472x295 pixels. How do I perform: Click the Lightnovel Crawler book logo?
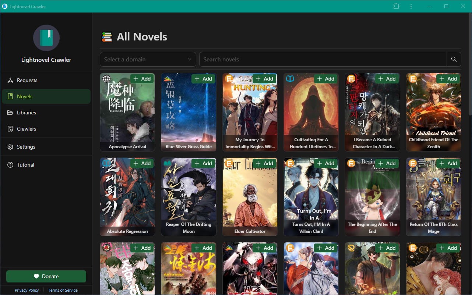[46, 38]
